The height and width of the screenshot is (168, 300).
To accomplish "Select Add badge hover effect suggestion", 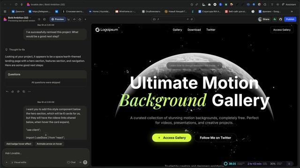I will pyautogui.click(x=19, y=144).
